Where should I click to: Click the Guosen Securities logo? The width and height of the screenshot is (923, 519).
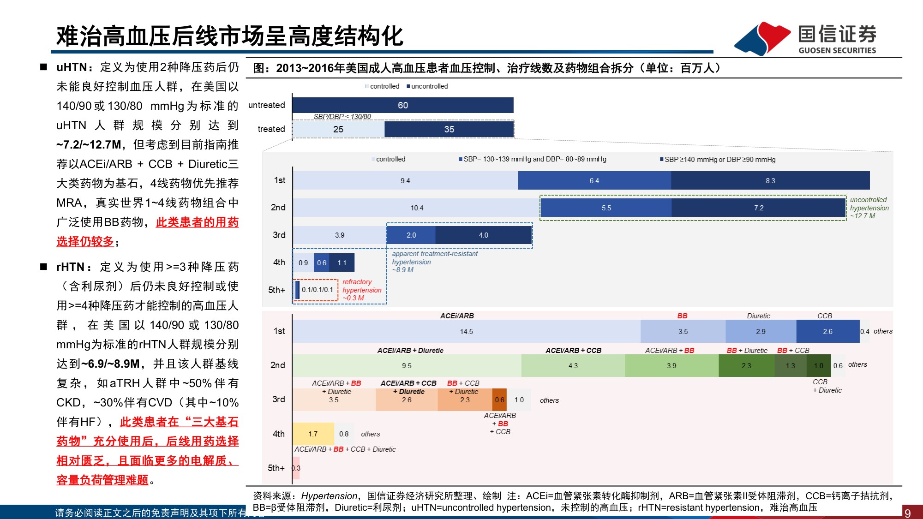[x=805, y=39]
